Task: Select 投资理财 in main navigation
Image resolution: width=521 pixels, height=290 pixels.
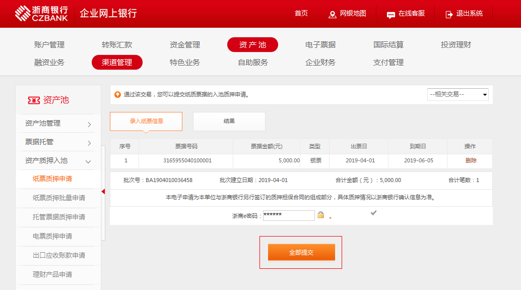Action: tap(456, 44)
